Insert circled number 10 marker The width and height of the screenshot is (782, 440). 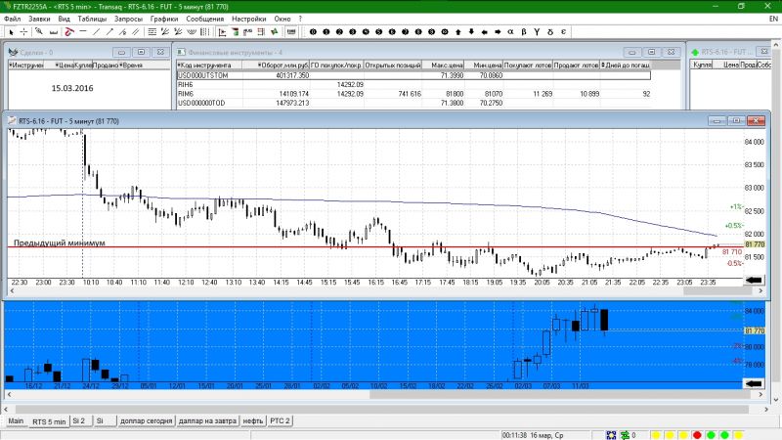(x=445, y=32)
